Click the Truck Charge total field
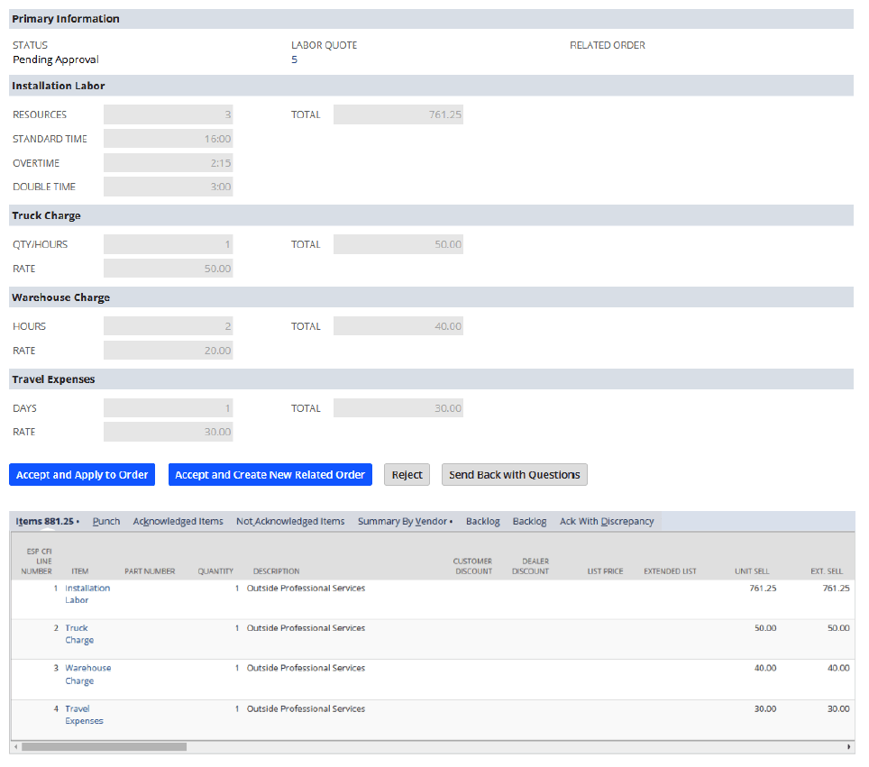 pos(398,244)
